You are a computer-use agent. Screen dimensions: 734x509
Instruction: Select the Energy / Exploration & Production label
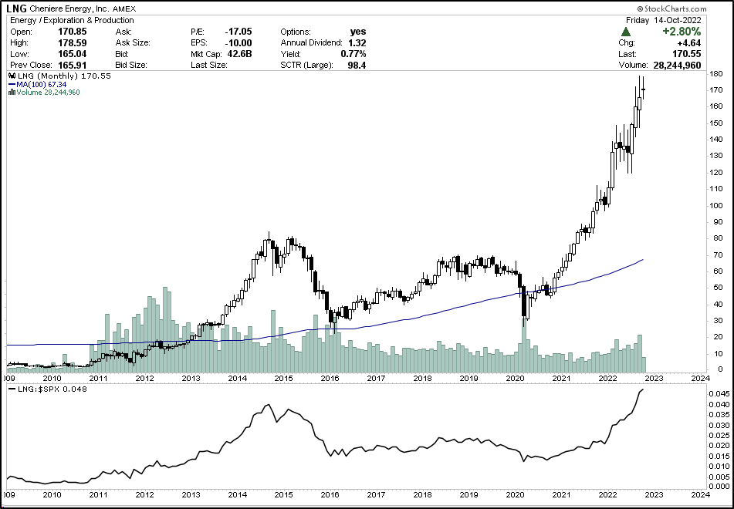[x=72, y=20]
